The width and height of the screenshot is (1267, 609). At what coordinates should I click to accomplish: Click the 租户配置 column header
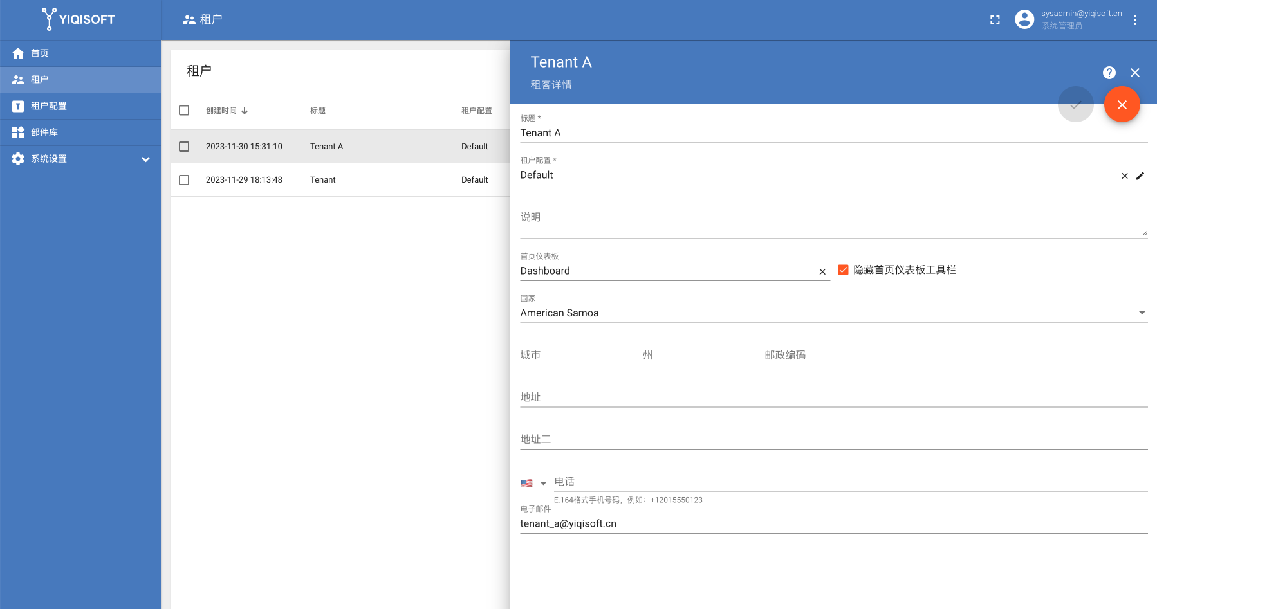point(477,111)
